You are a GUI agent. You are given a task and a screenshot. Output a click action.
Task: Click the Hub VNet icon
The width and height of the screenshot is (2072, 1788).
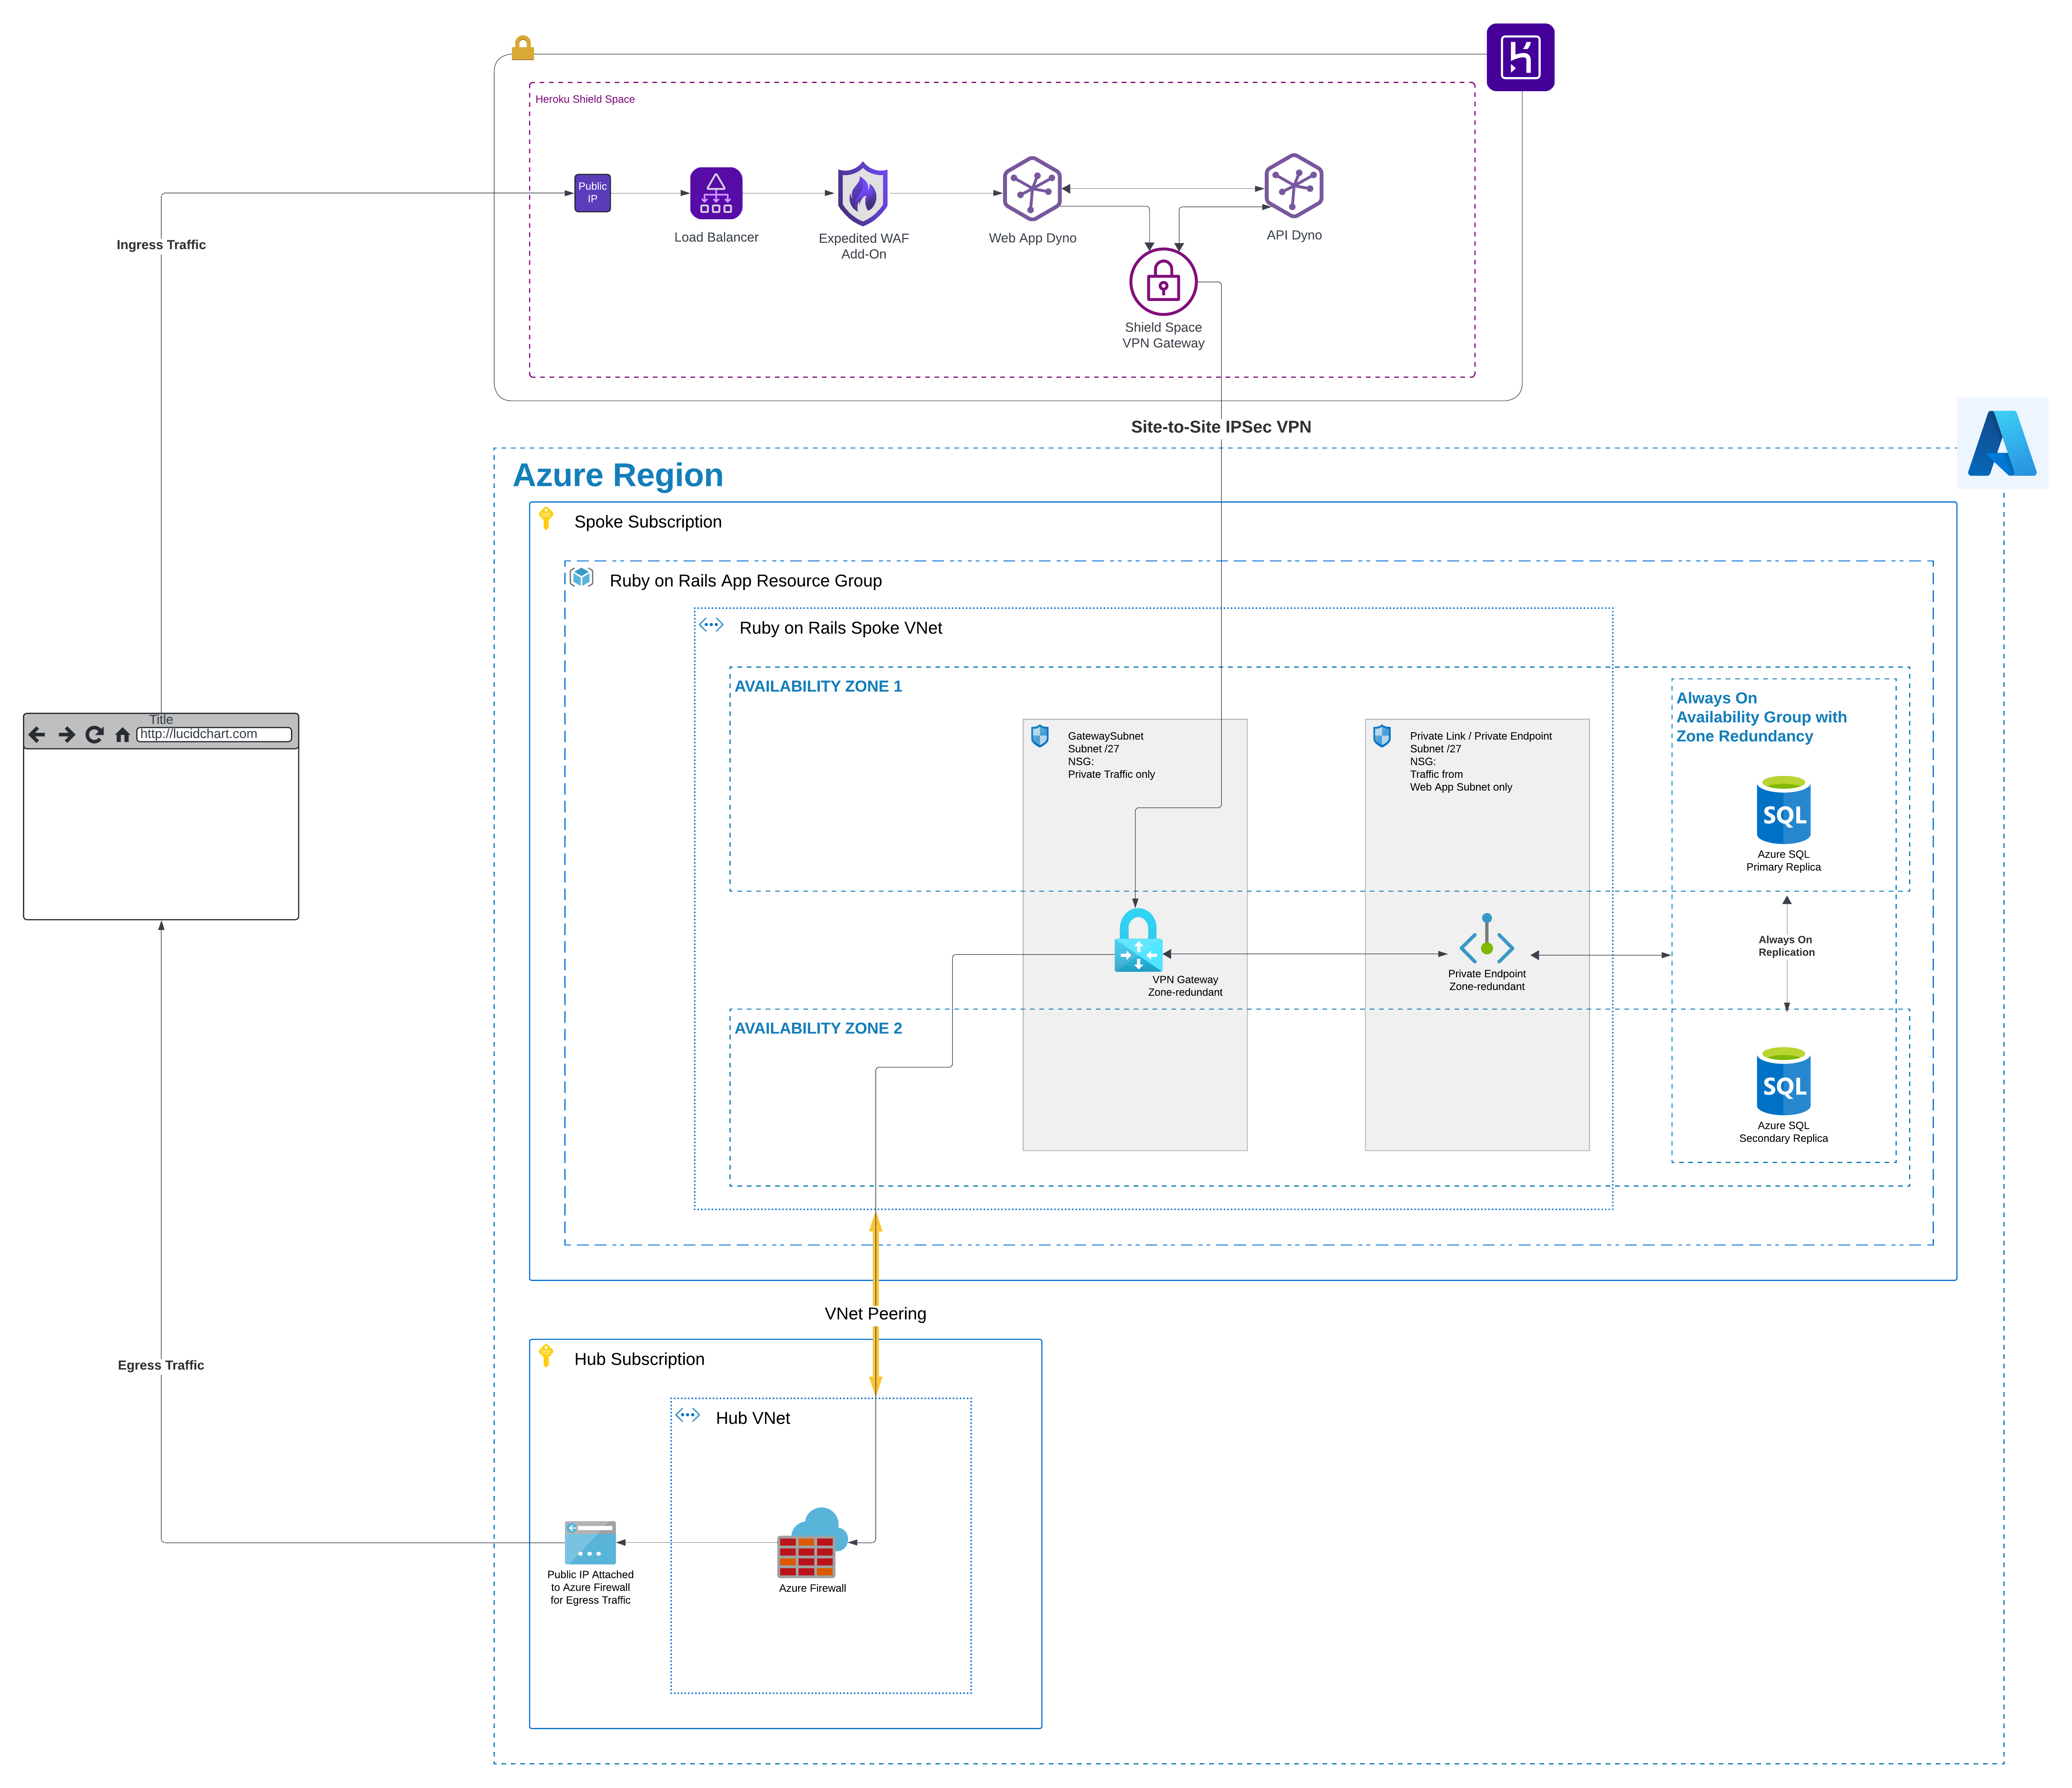pyautogui.click(x=688, y=1415)
